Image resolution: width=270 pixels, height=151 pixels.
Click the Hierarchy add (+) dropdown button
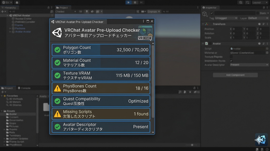coord(3,12)
